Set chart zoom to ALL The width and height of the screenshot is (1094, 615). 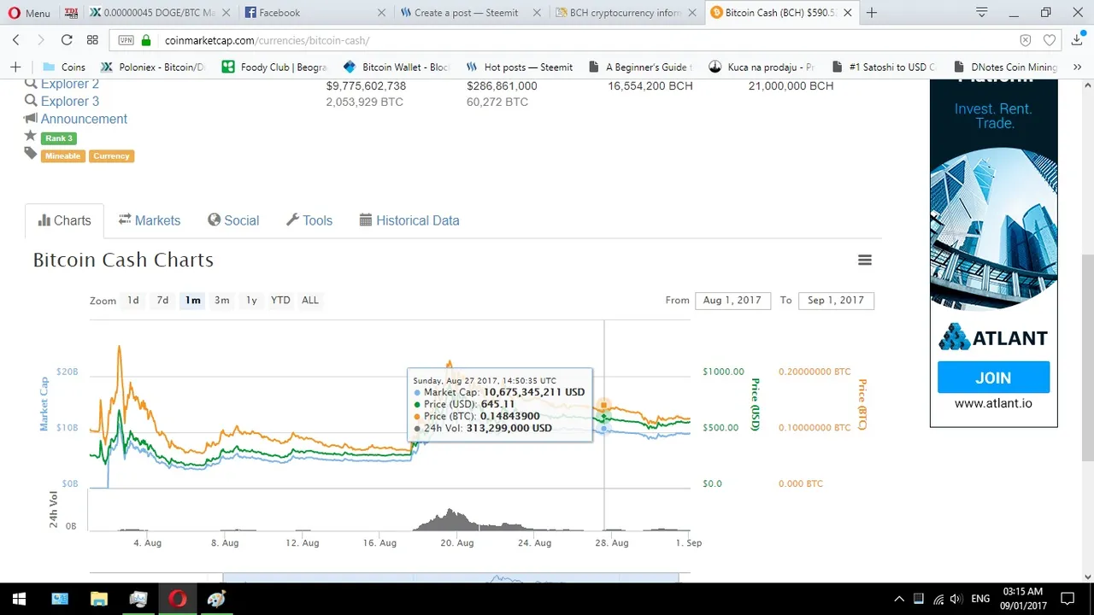310,300
